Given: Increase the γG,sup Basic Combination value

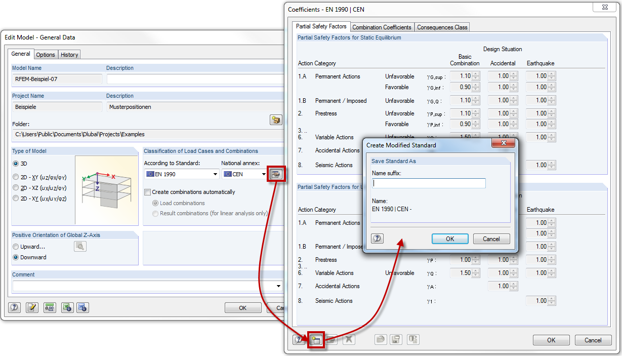Looking at the screenshot, I should 474,73.
